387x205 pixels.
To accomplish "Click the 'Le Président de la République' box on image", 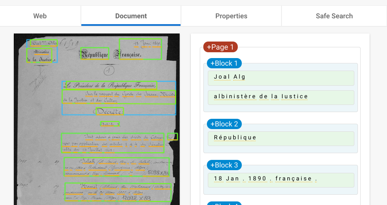I will pyautogui.click(x=111, y=85).
